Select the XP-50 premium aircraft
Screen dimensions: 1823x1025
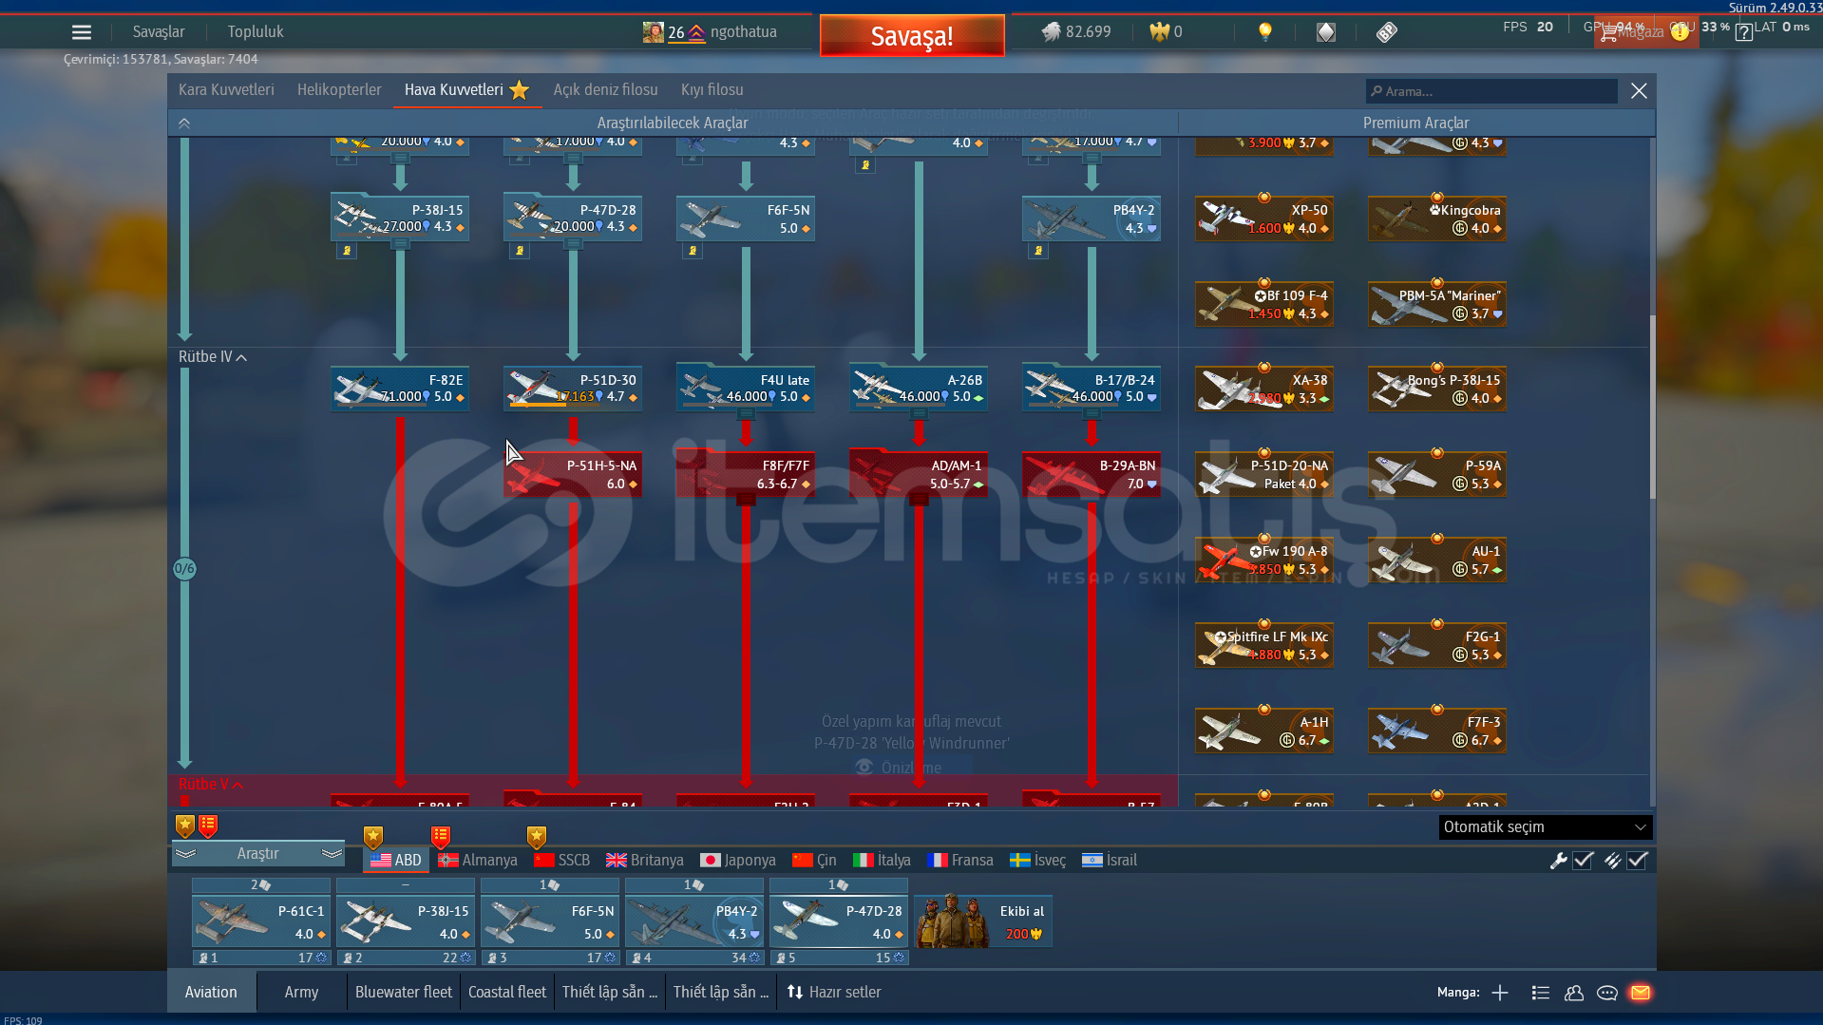(x=1264, y=218)
